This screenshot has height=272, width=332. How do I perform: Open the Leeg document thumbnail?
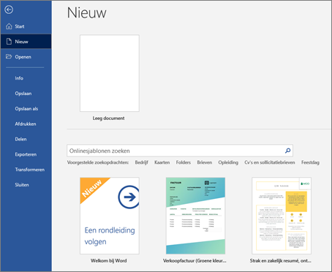pyautogui.click(x=110, y=73)
